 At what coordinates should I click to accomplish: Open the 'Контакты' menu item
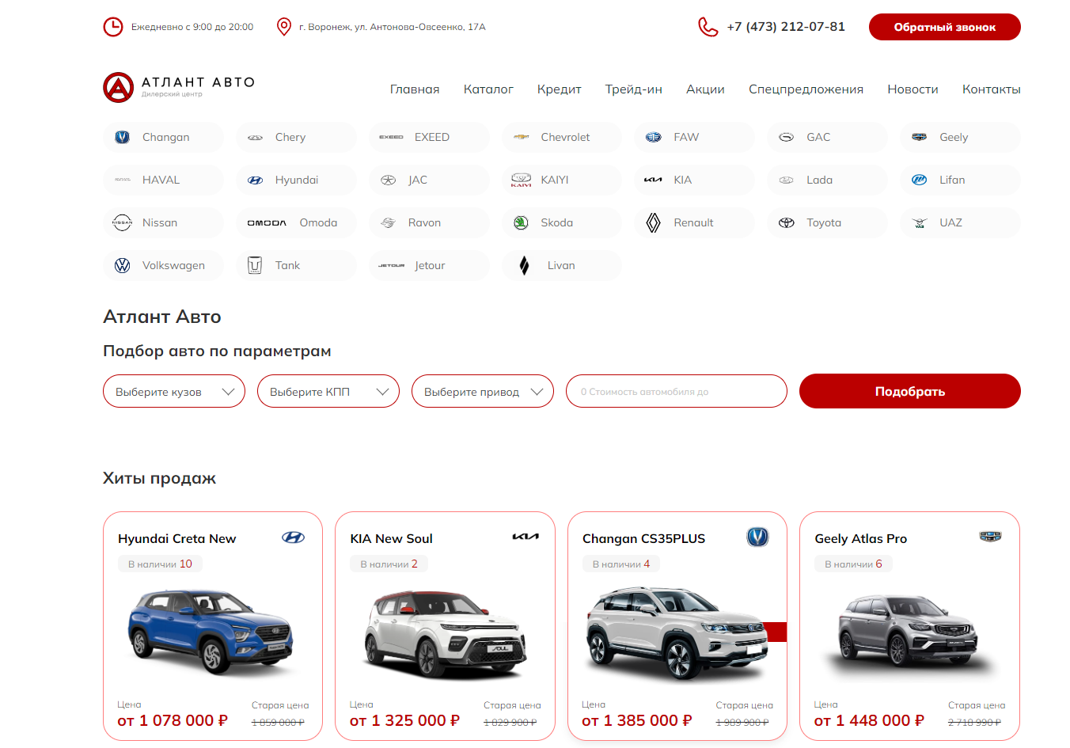point(992,89)
